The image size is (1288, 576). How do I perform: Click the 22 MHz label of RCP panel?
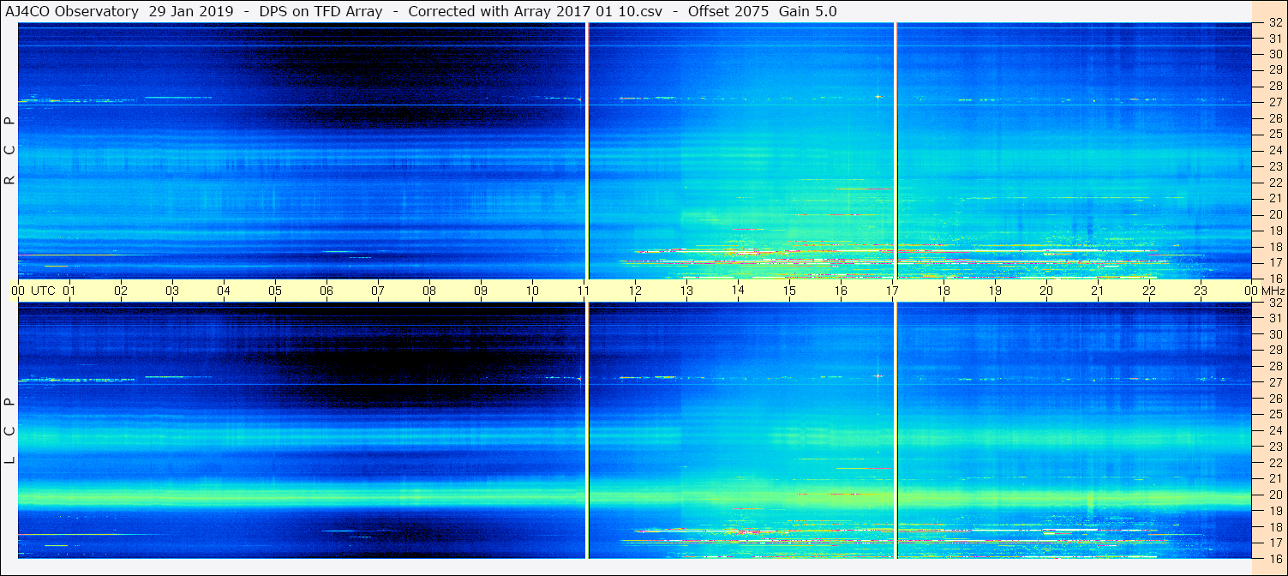pos(1275,183)
